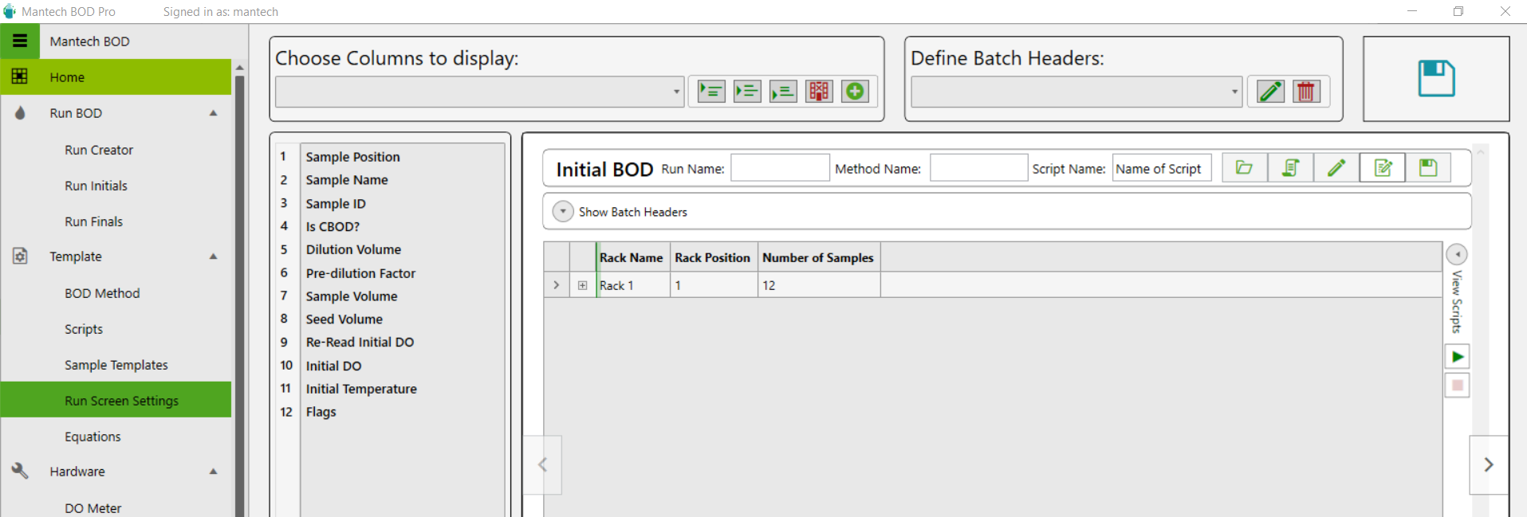Click the Rack Name column header
The height and width of the screenshot is (517, 1527).
coord(631,257)
